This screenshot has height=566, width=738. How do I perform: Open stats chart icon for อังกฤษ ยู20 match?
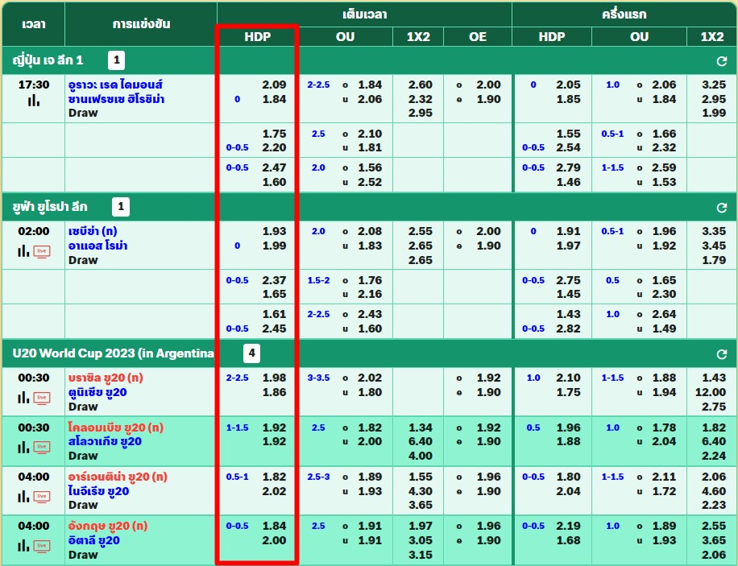(x=23, y=545)
